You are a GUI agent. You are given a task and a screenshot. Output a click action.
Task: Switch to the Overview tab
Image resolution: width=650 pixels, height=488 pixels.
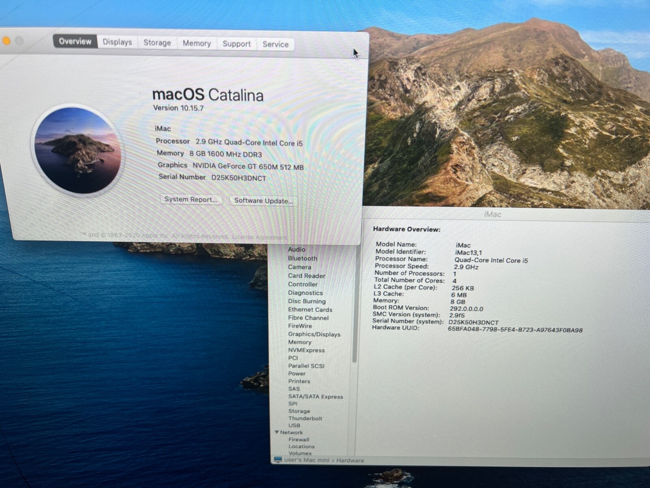75,41
